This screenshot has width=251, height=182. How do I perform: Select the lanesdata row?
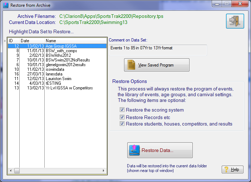point(57,74)
